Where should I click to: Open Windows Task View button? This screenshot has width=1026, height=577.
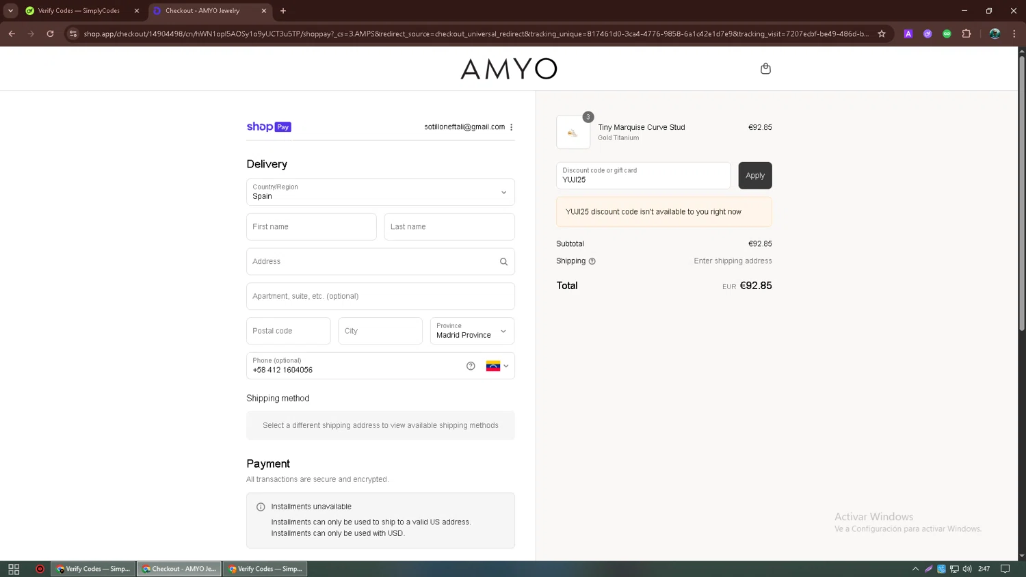pos(14,569)
